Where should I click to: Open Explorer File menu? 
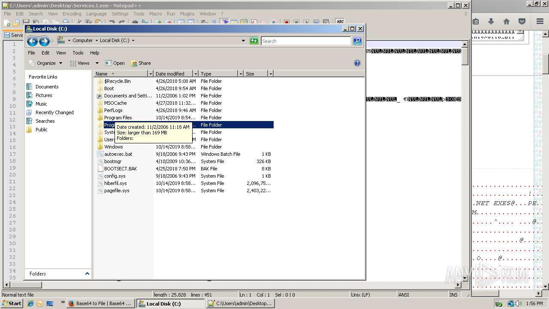tap(31, 53)
